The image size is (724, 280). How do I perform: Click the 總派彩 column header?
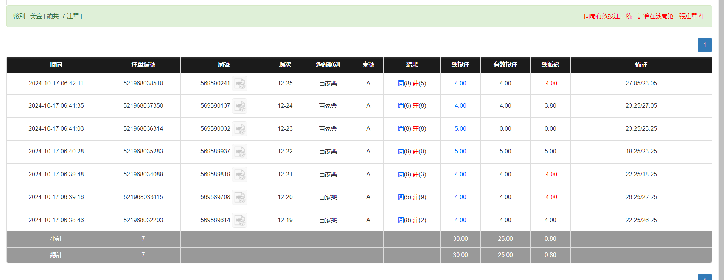click(x=550, y=65)
